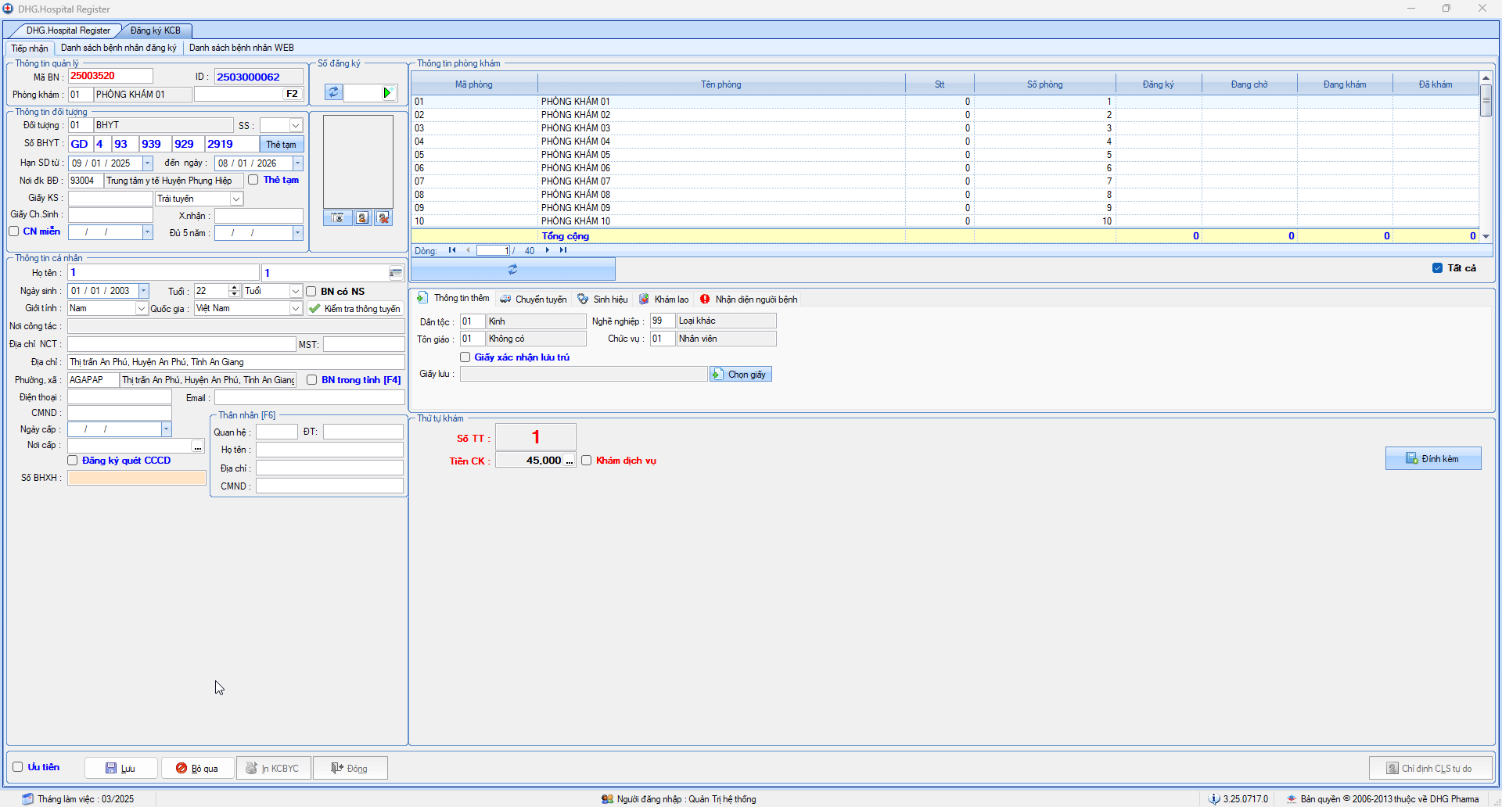The height and width of the screenshot is (807, 1502).
Task: Click the green play arrow in Số đăng ký
Action: click(x=387, y=93)
